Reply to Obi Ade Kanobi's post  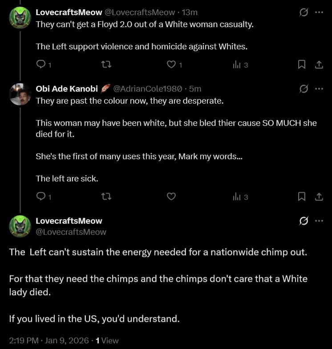pyautogui.click(x=41, y=197)
